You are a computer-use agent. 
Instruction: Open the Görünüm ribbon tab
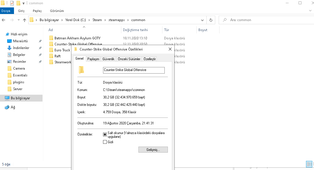(57, 11)
